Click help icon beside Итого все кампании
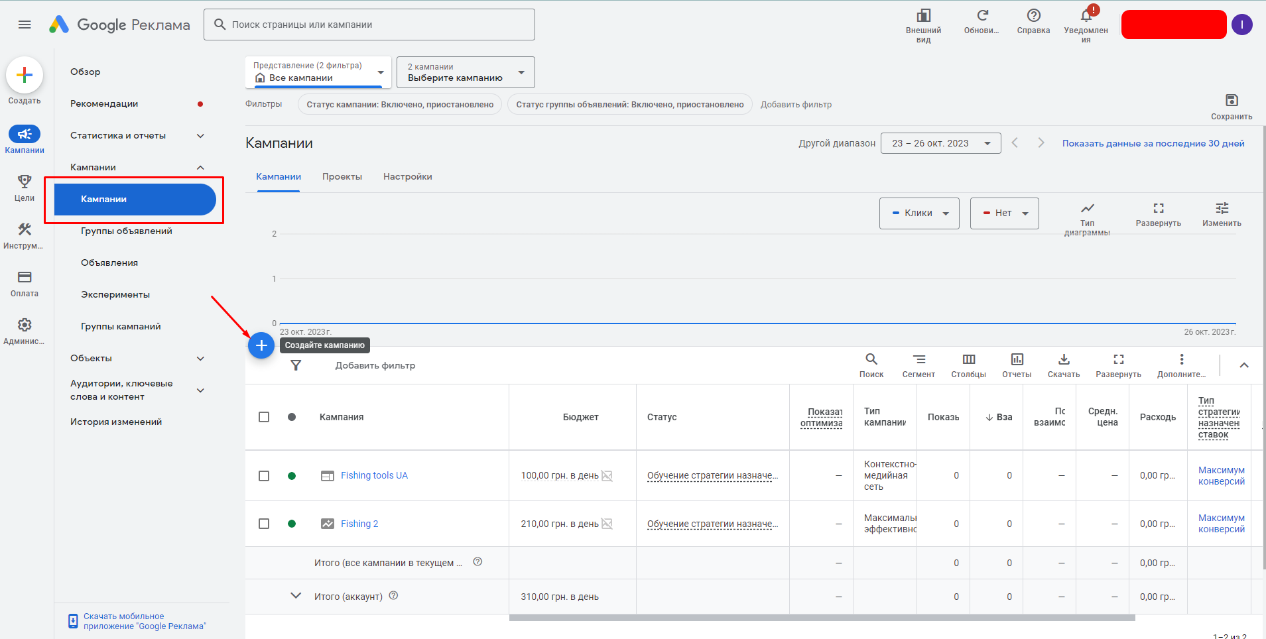 [x=477, y=561]
